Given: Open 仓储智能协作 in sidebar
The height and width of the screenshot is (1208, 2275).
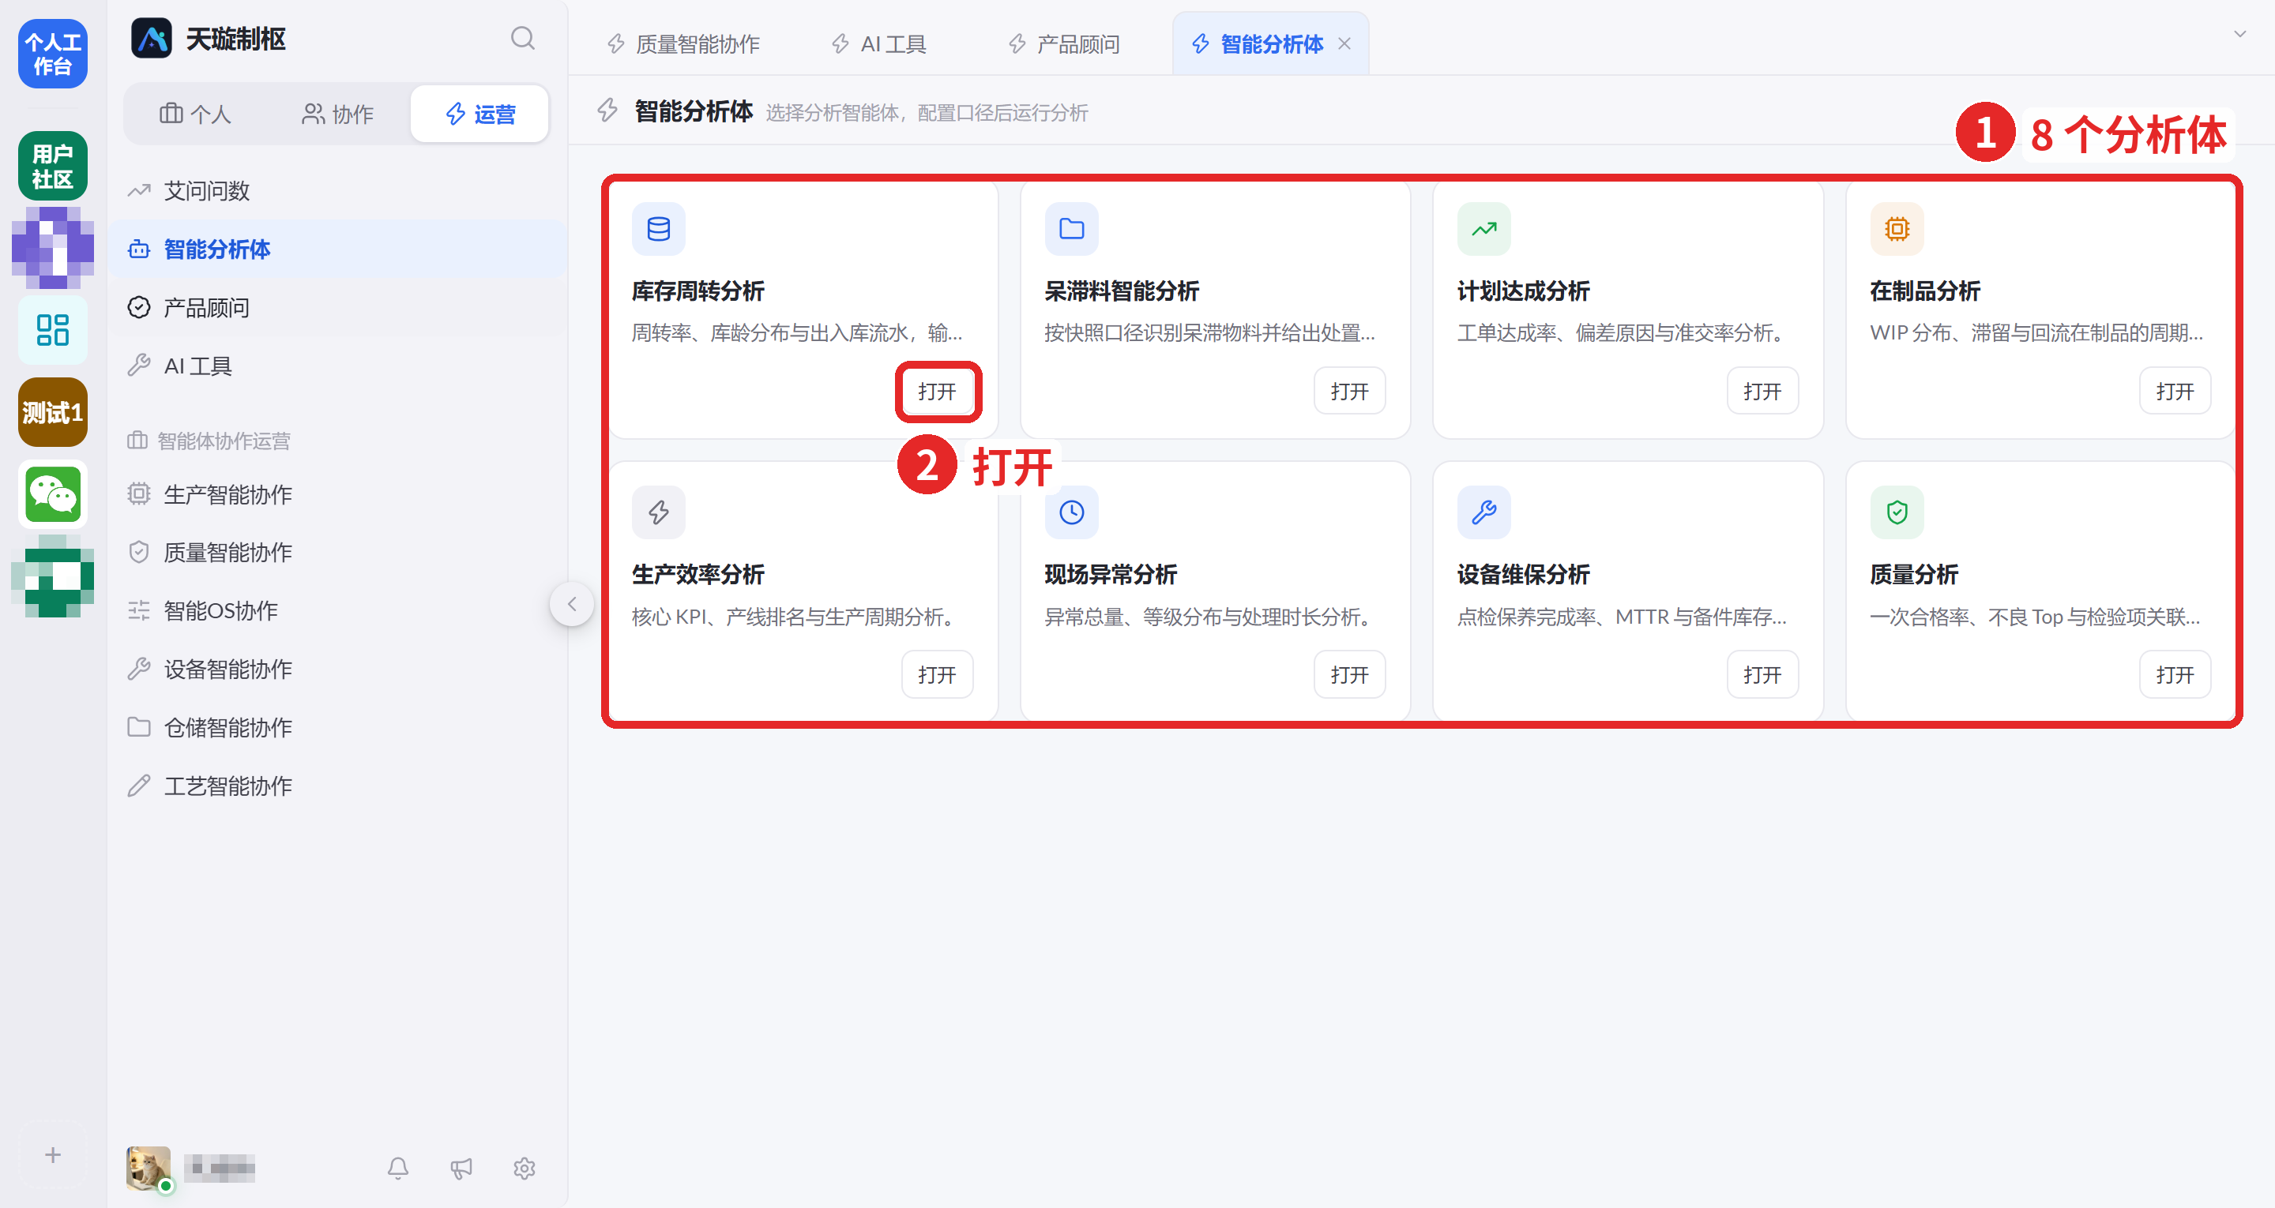Looking at the screenshot, I should [338, 726].
